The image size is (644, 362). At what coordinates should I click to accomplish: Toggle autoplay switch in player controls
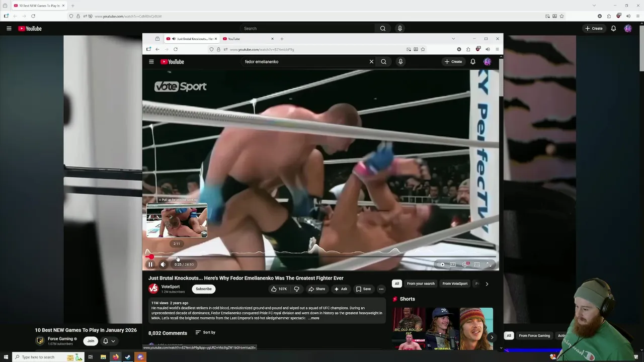pos(442,264)
